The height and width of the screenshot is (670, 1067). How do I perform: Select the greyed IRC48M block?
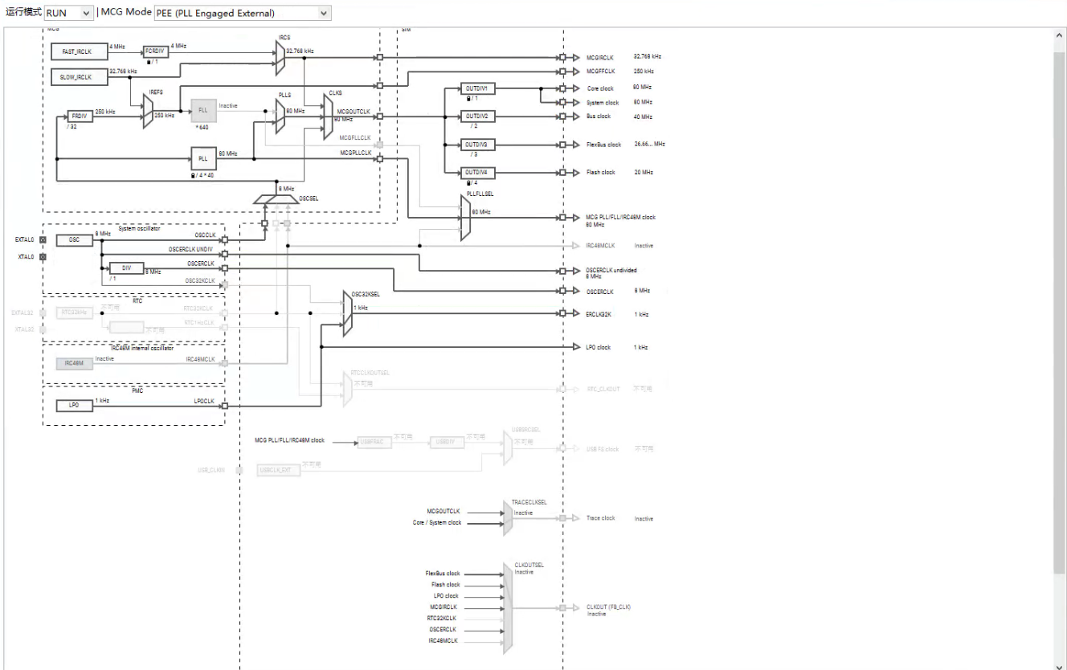coord(75,363)
